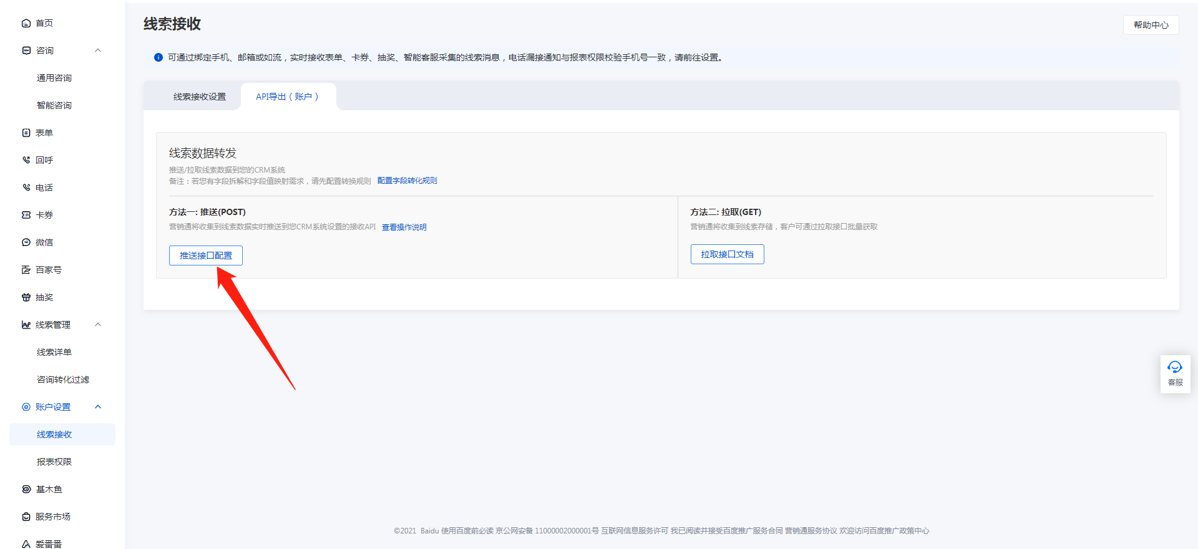Click the 拉取接口文档 button
The height and width of the screenshot is (549, 1198).
click(x=728, y=254)
